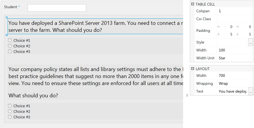The image size is (254, 128).
Task: Click the Wrapping property label
Action: 204,83
